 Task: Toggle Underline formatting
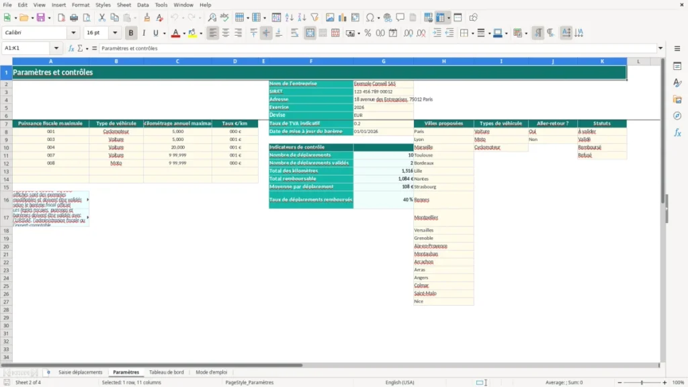tap(155, 33)
